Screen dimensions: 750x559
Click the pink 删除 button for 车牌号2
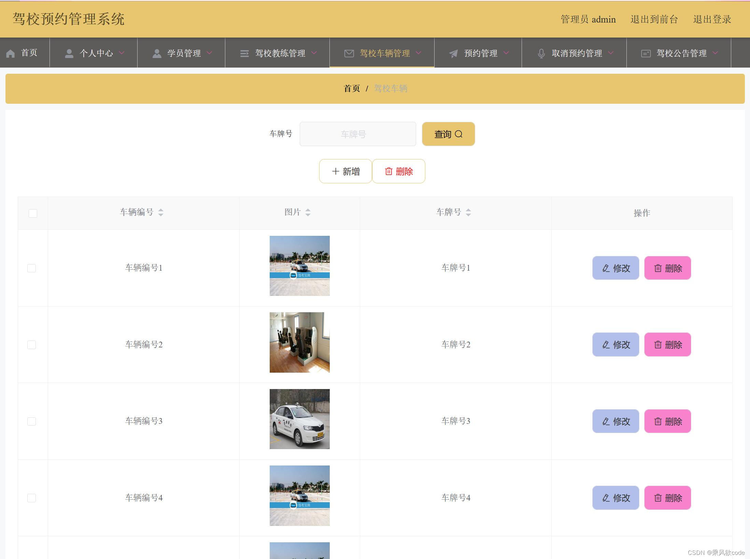(667, 345)
